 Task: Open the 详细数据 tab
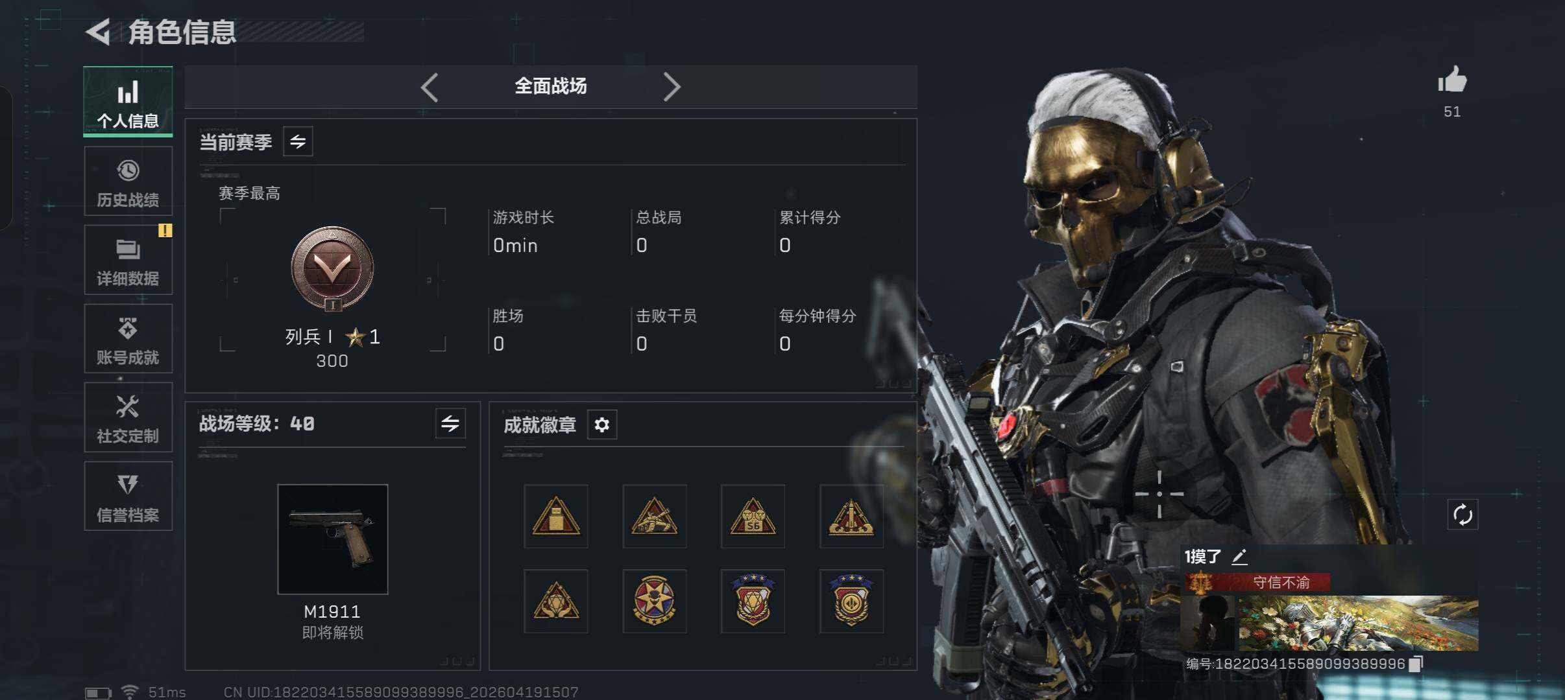tap(128, 260)
